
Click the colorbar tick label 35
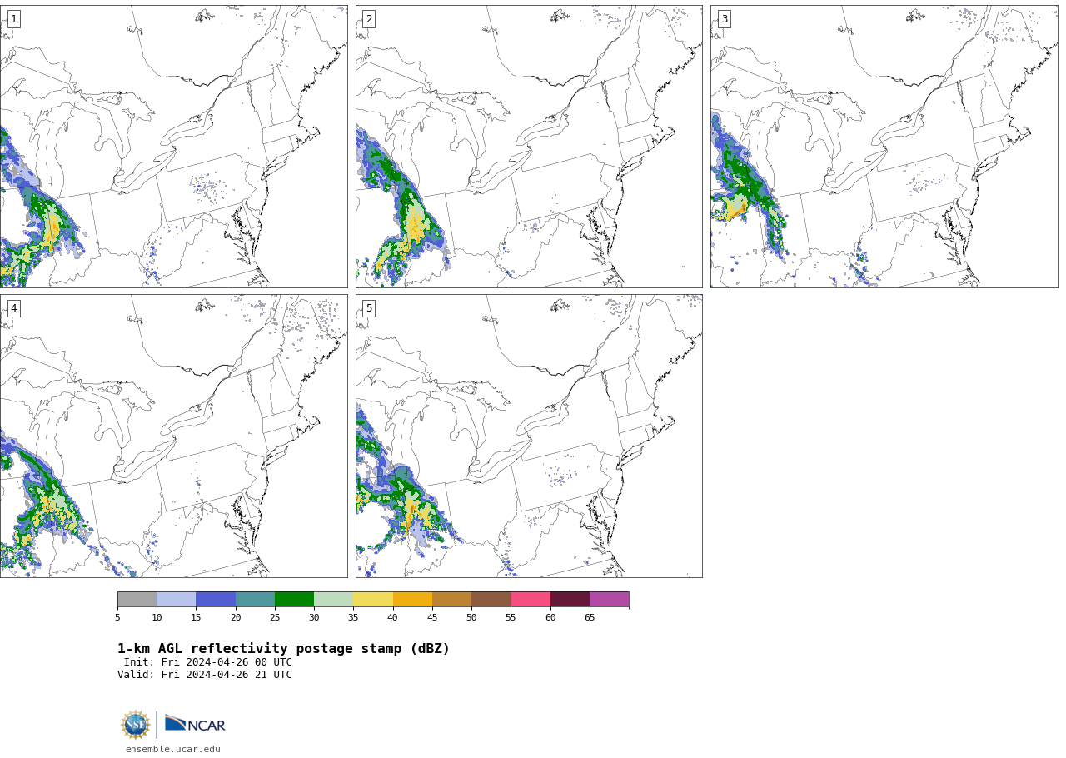[x=353, y=617]
